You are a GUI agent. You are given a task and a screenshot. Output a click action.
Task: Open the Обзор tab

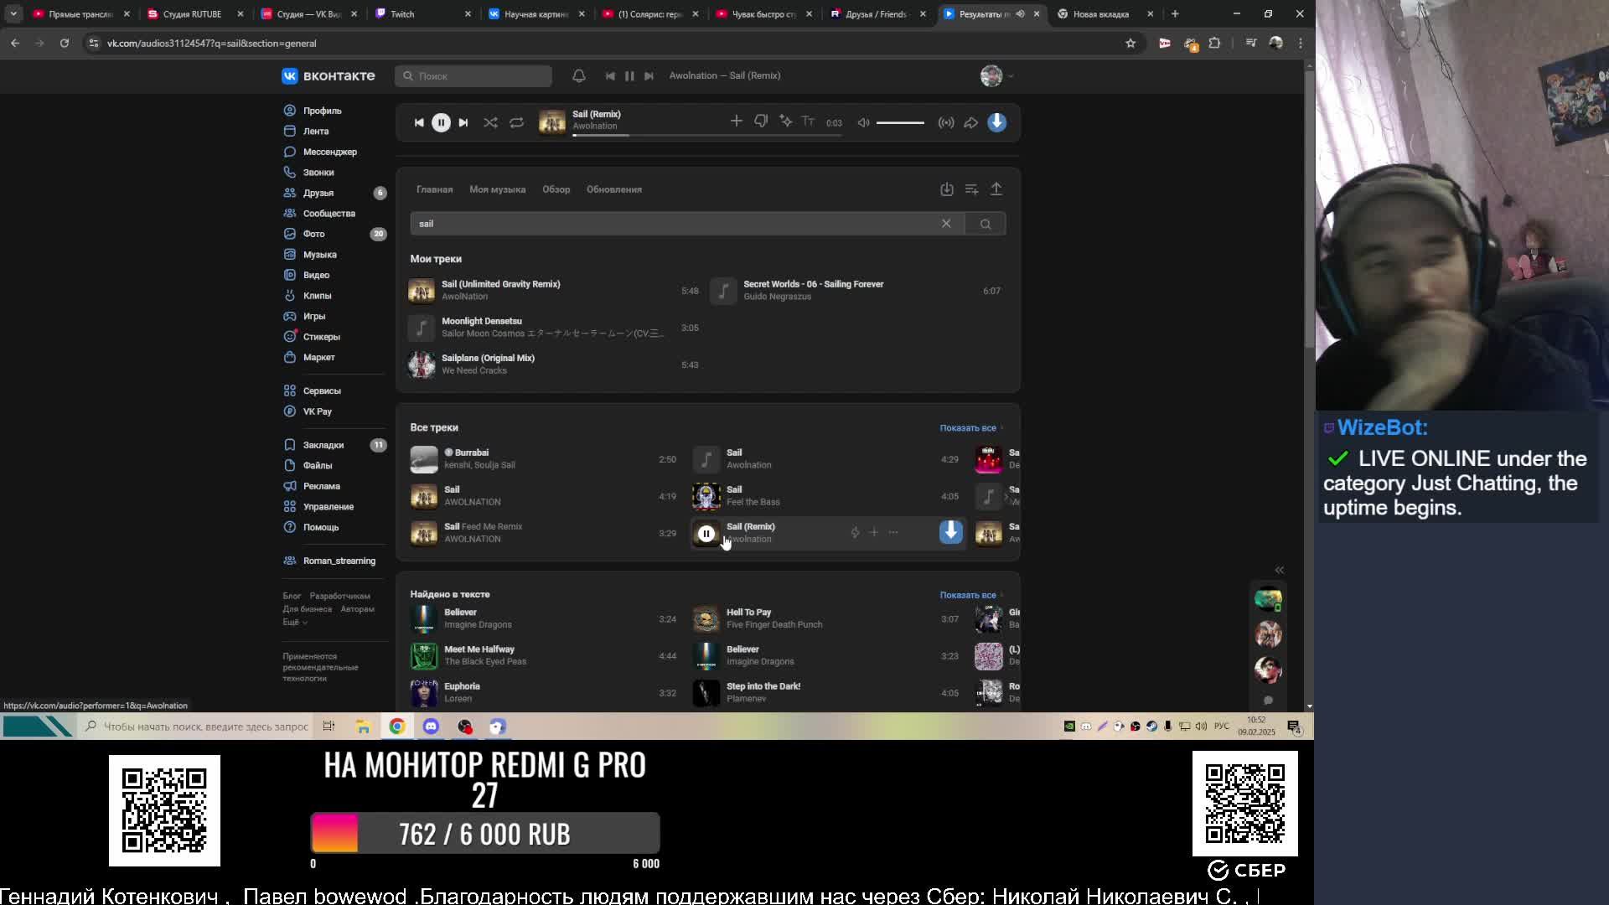pos(556,189)
